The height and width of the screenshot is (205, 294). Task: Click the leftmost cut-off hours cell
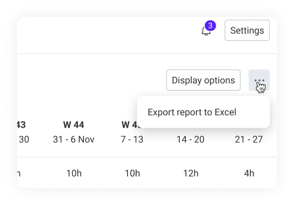click(18, 173)
